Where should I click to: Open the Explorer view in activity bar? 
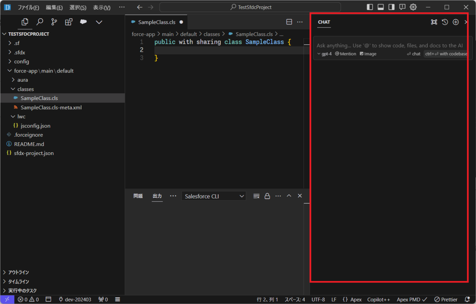click(x=25, y=22)
